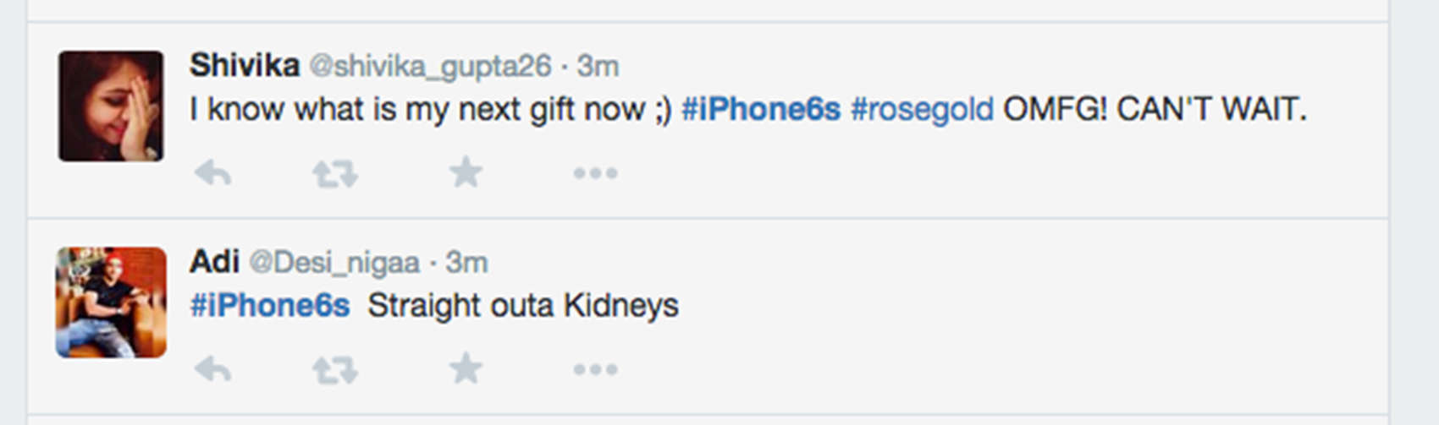Reply to Adi's tweet

213,369
